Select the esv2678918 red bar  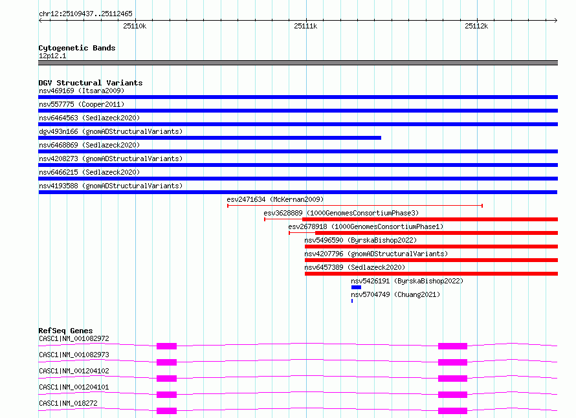coord(436,233)
